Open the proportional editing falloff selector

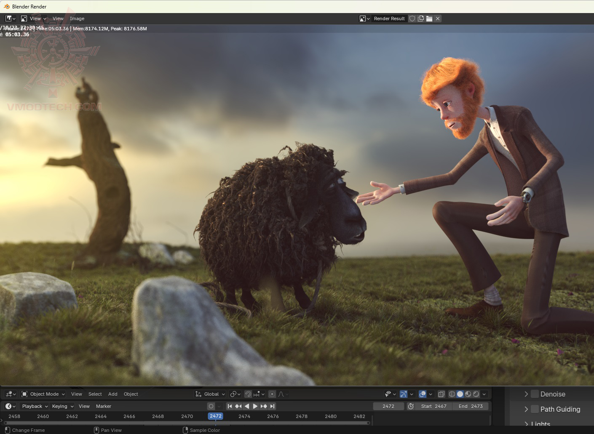click(283, 394)
